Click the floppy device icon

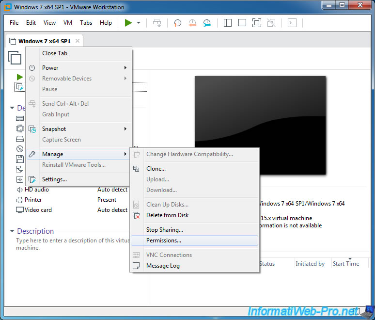click(x=19, y=159)
